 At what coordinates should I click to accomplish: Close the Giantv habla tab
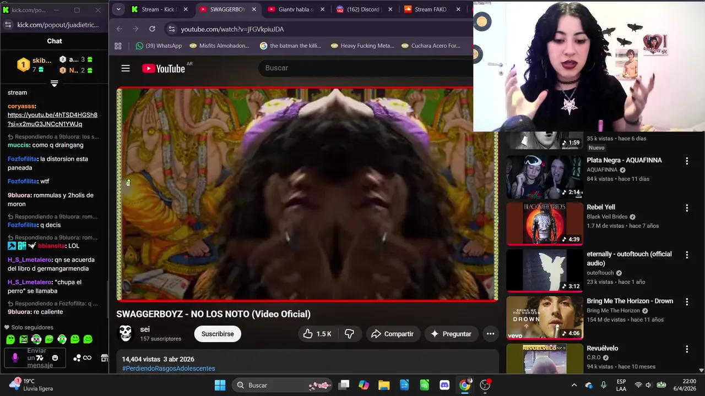point(322,9)
